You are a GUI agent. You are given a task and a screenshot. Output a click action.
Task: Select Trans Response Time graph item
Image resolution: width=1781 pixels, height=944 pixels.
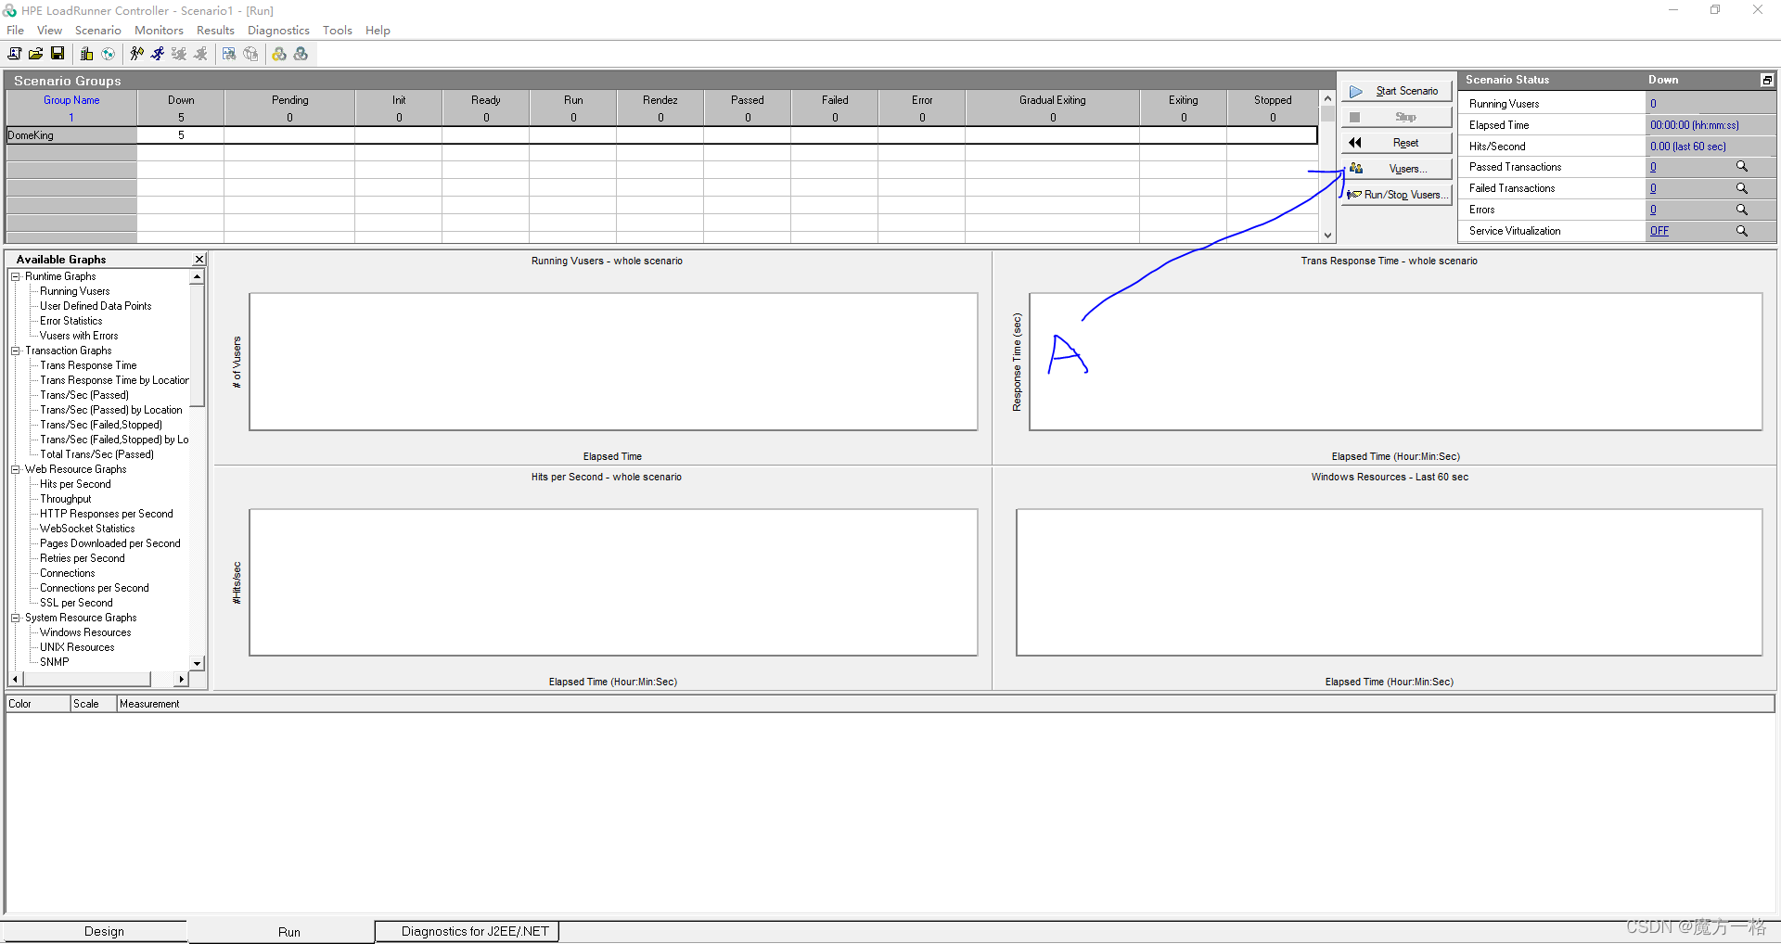click(x=88, y=365)
